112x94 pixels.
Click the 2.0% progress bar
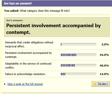coord(78,44)
